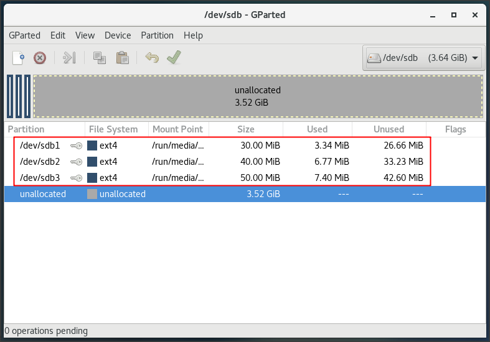
Task: Click the File System column header
Action: pos(116,129)
